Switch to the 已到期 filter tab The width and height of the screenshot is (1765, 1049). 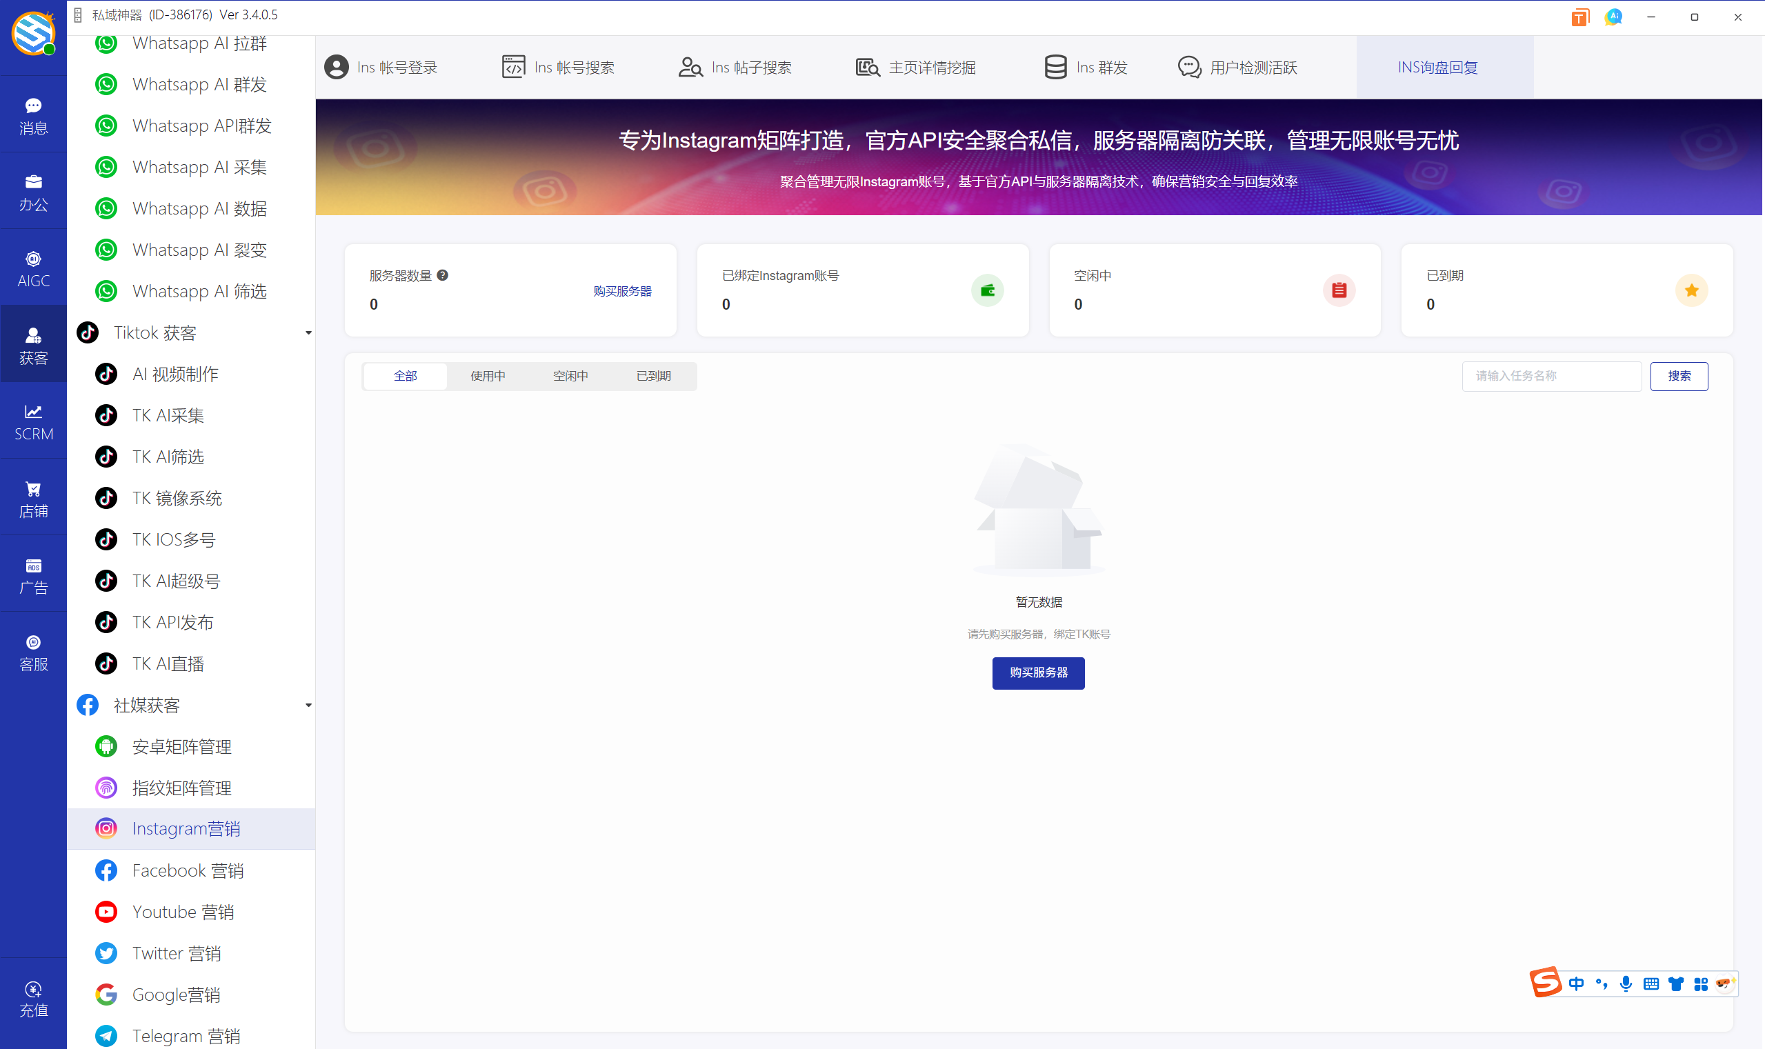click(x=654, y=375)
